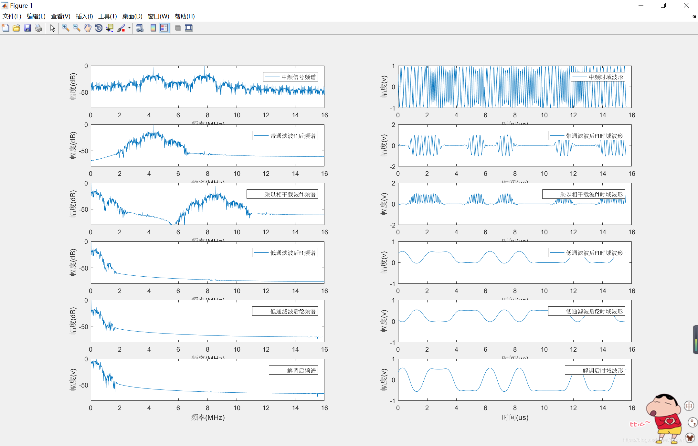Select the Rotate 3D tool
The height and width of the screenshot is (446, 698).
coord(99,28)
